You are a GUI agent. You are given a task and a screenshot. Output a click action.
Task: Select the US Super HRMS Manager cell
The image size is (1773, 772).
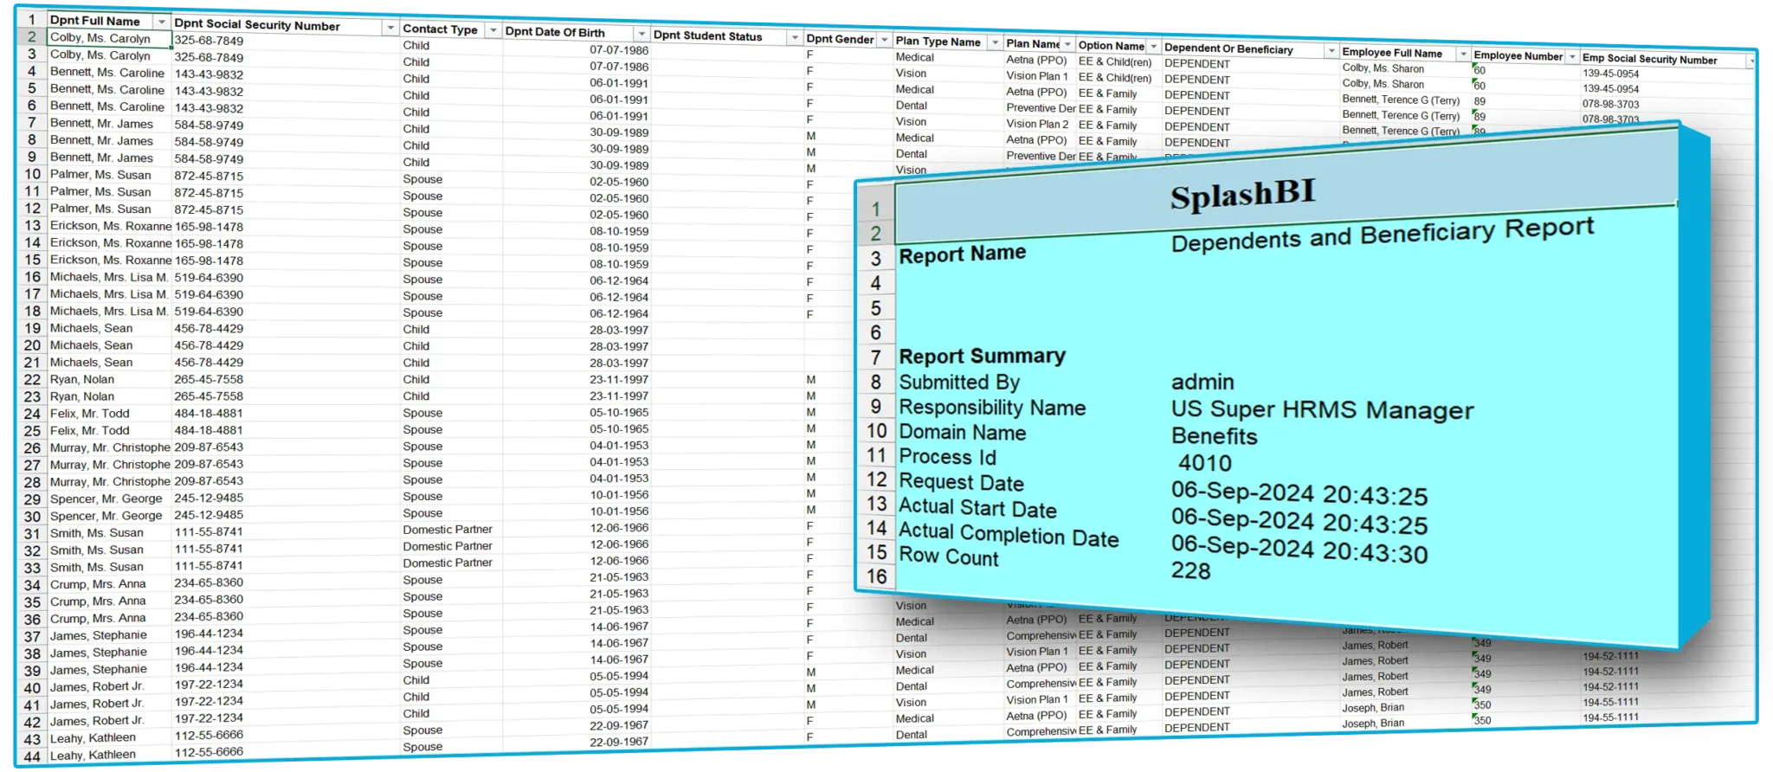tap(1322, 410)
